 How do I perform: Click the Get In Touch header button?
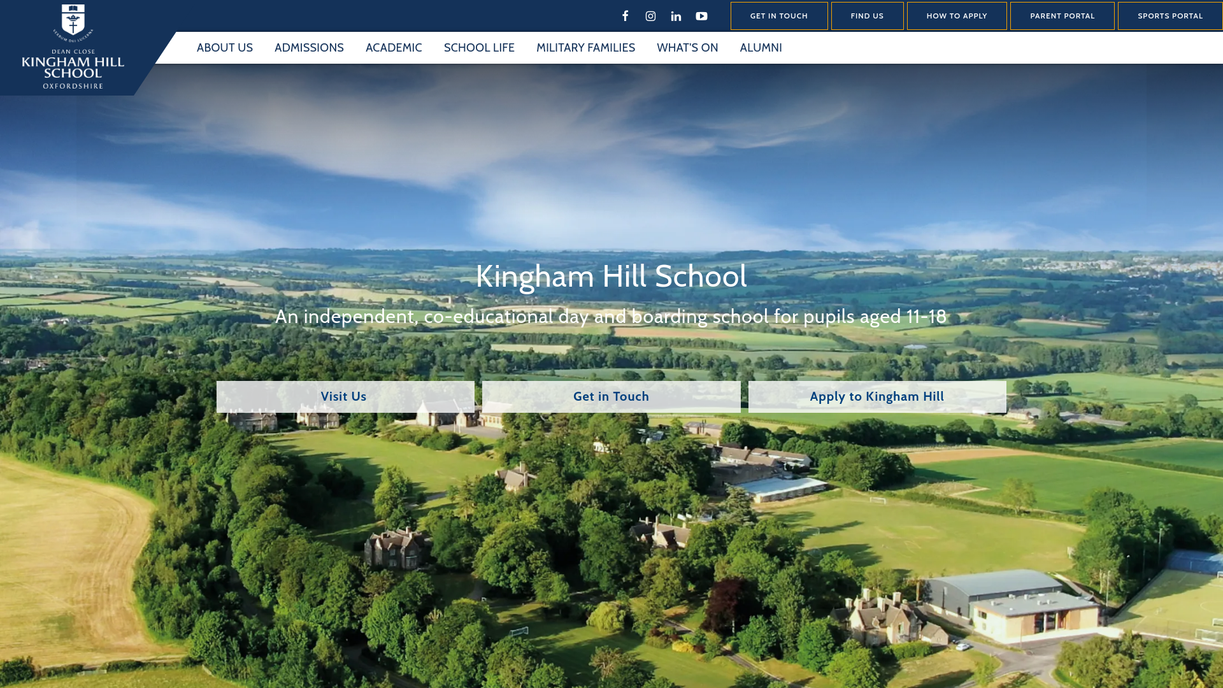tap(779, 16)
